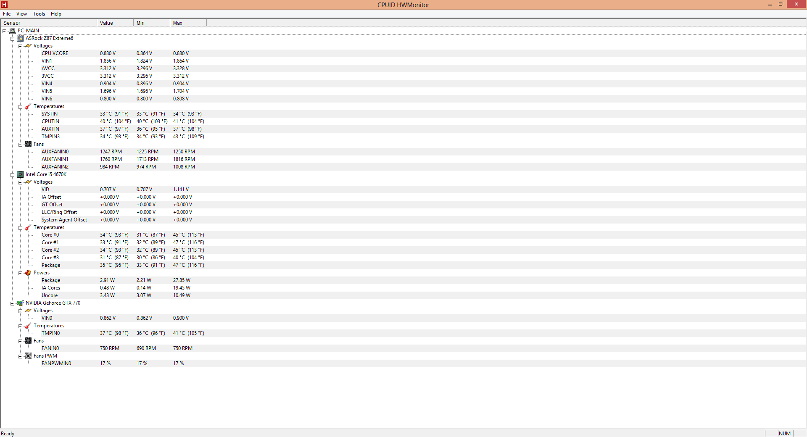This screenshot has height=437, width=807.
Task: Select the AVCC voltage row
Action: tap(424, 68)
